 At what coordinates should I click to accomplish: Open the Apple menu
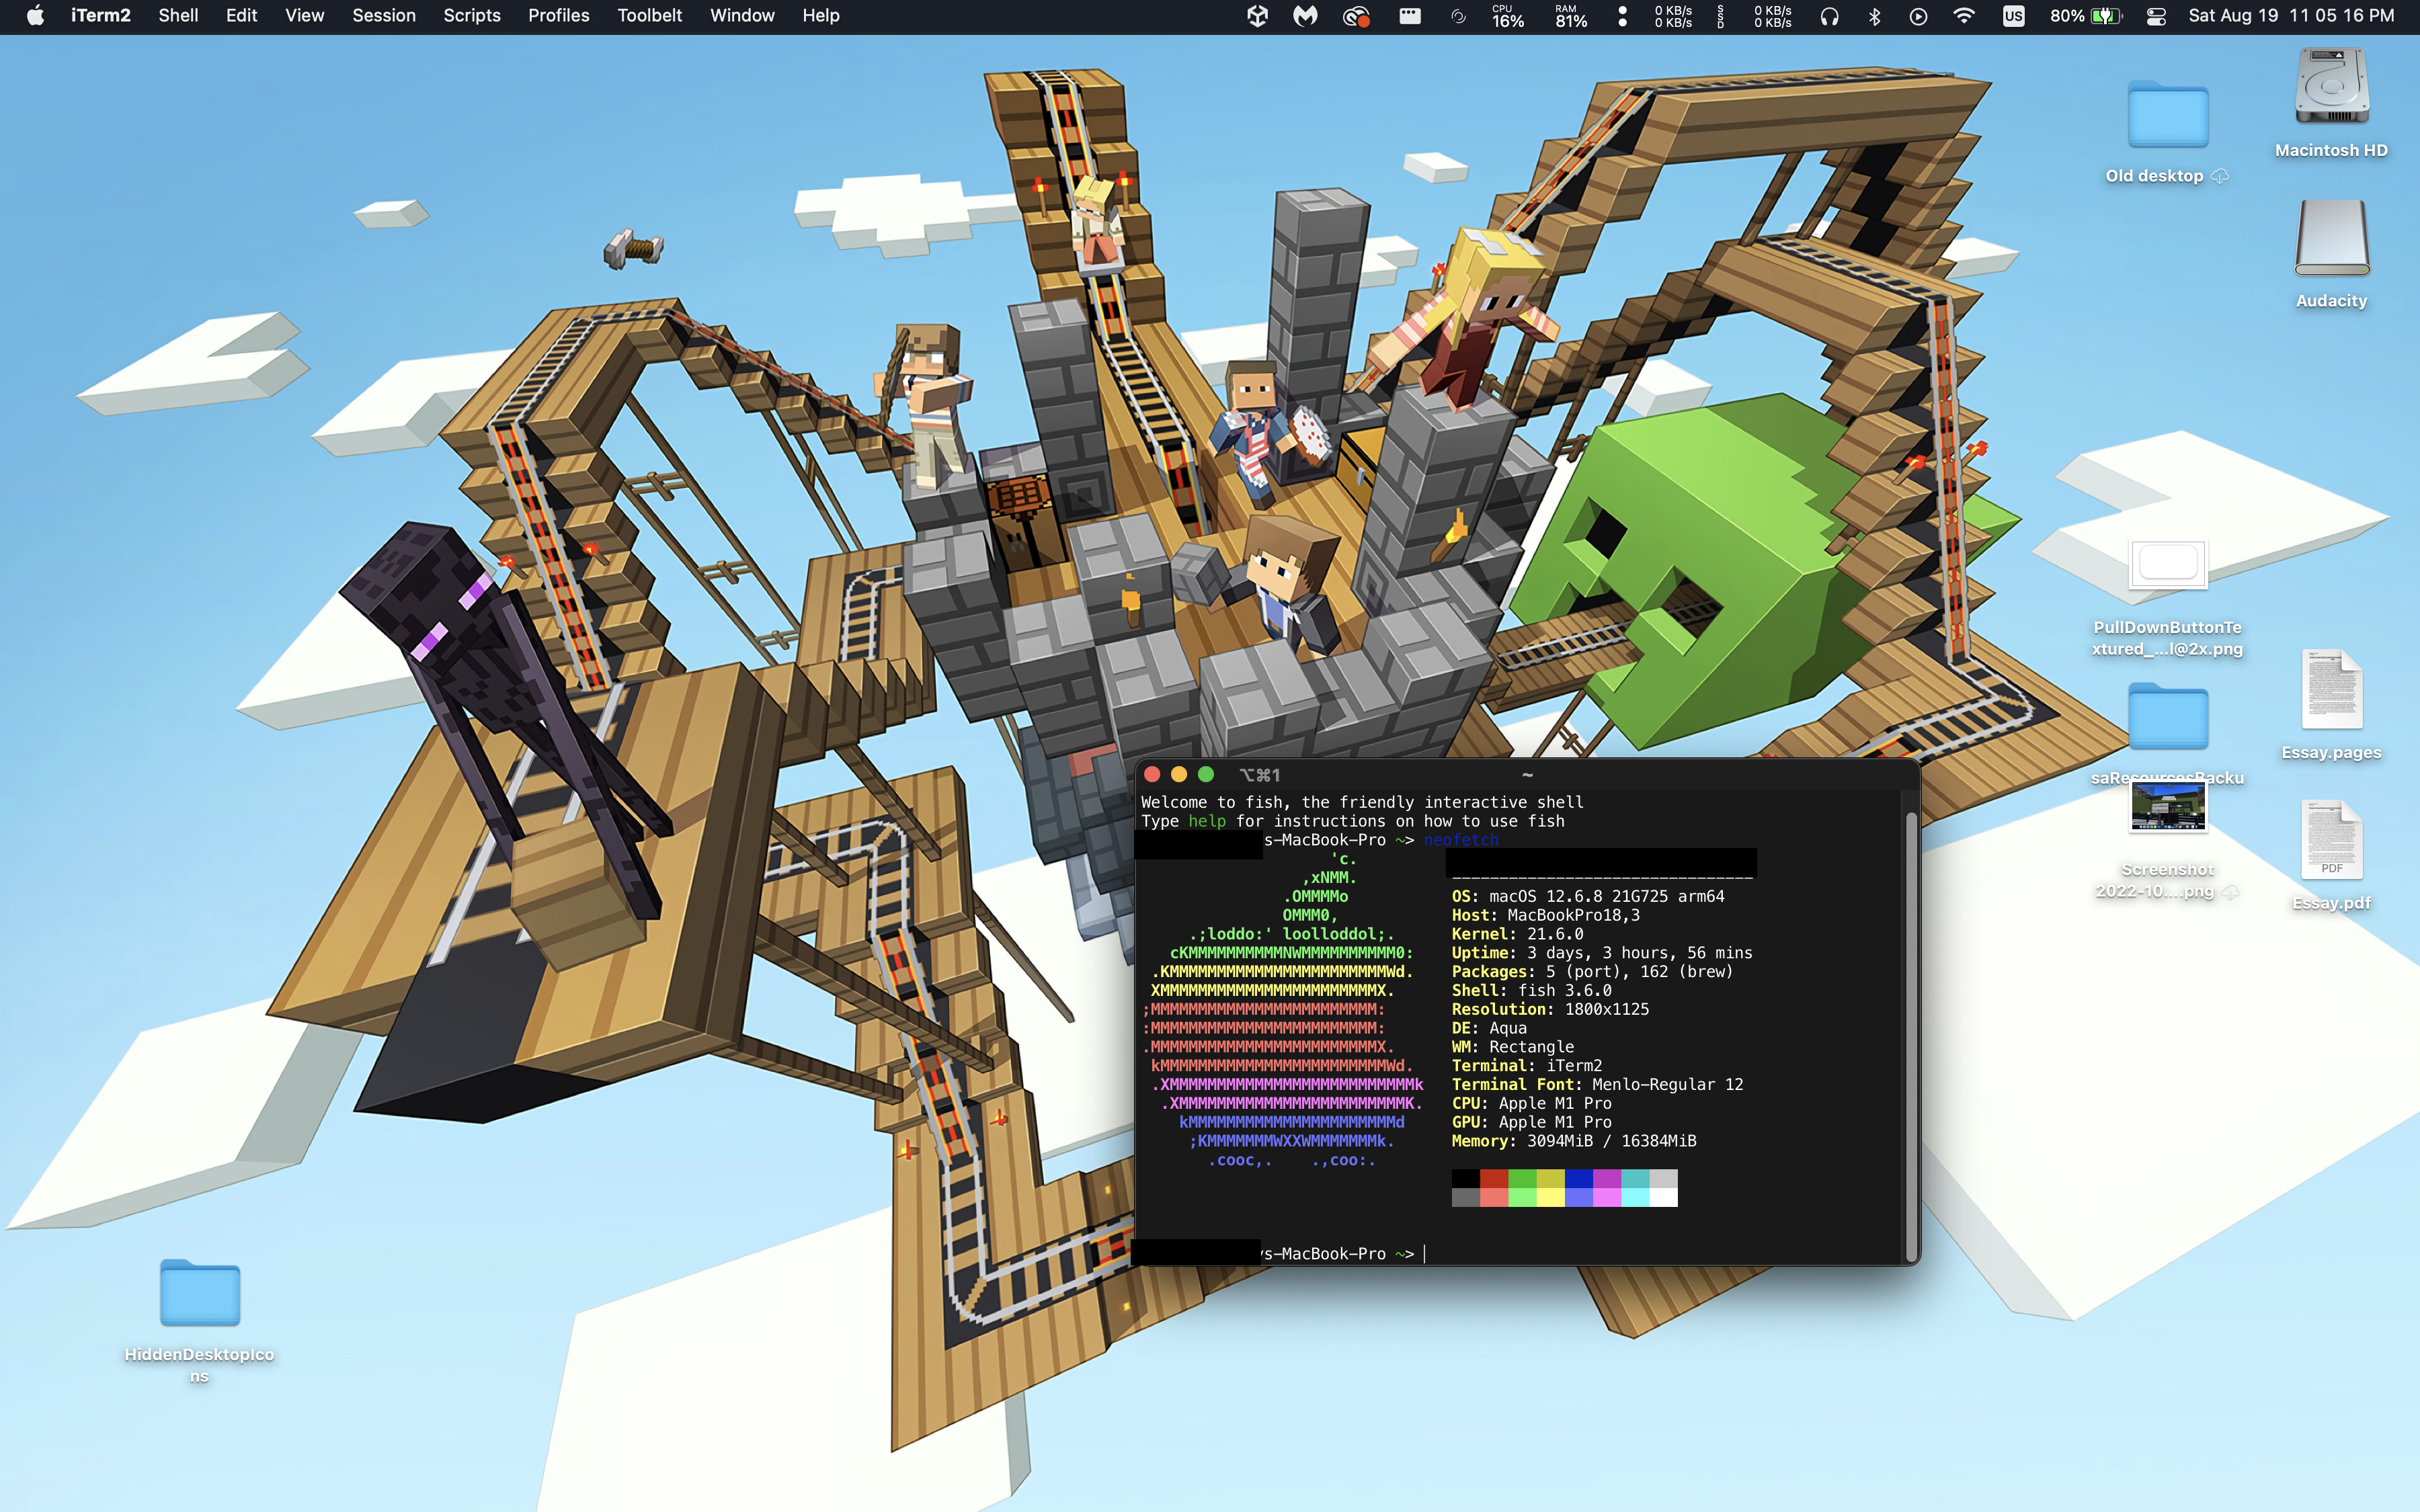tap(35, 16)
